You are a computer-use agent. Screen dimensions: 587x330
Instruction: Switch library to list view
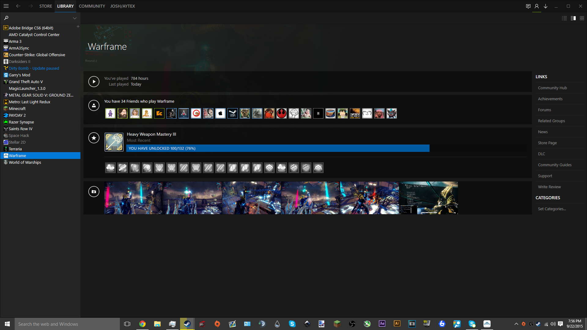(x=564, y=18)
